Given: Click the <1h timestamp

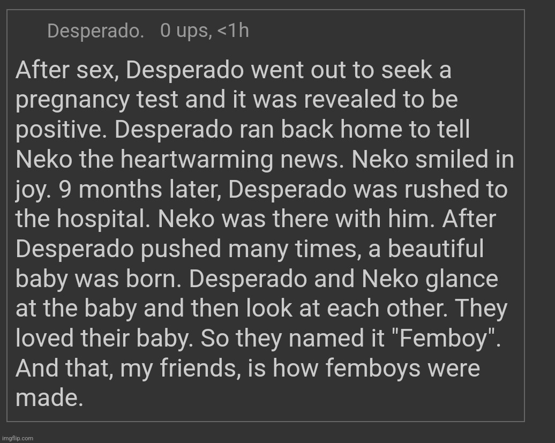Looking at the screenshot, I should click(x=232, y=31).
